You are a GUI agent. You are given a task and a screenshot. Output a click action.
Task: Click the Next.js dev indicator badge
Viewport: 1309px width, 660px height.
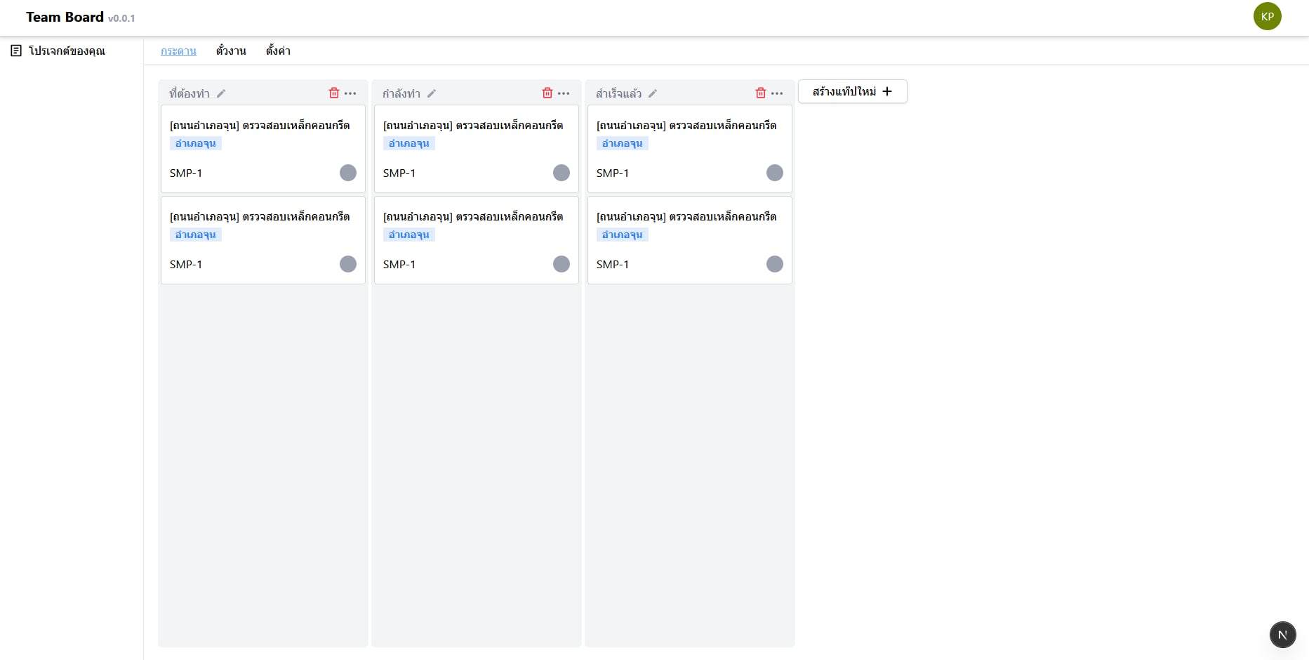(x=1282, y=635)
